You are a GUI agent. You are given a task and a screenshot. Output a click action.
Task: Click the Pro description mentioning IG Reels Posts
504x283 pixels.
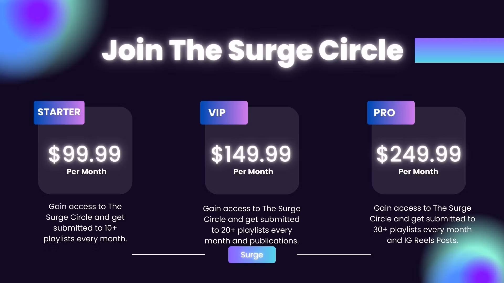422,224
